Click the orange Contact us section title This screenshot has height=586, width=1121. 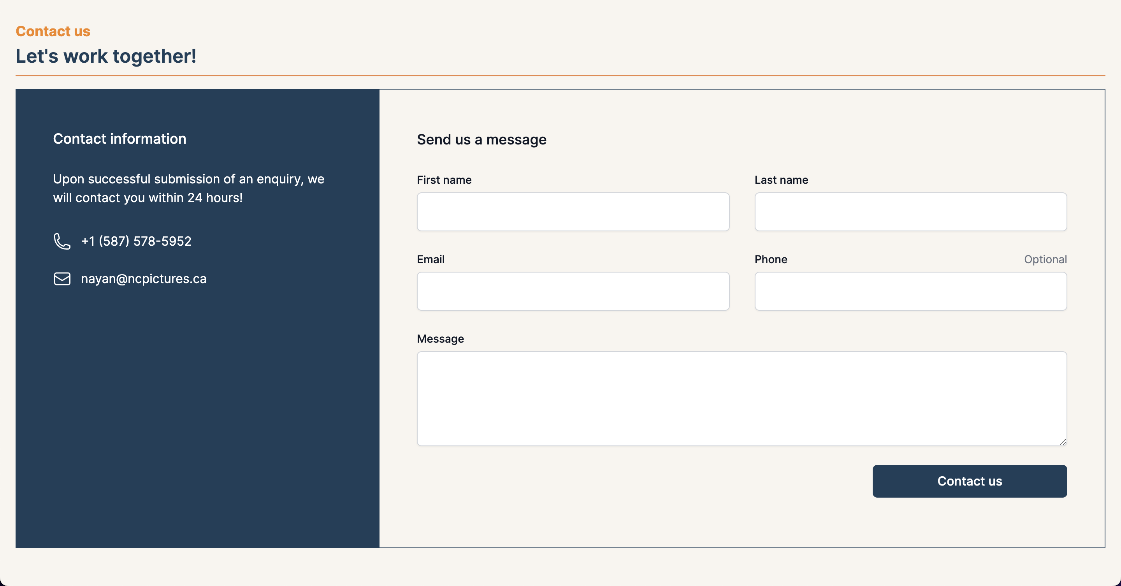(x=53, y=32)
